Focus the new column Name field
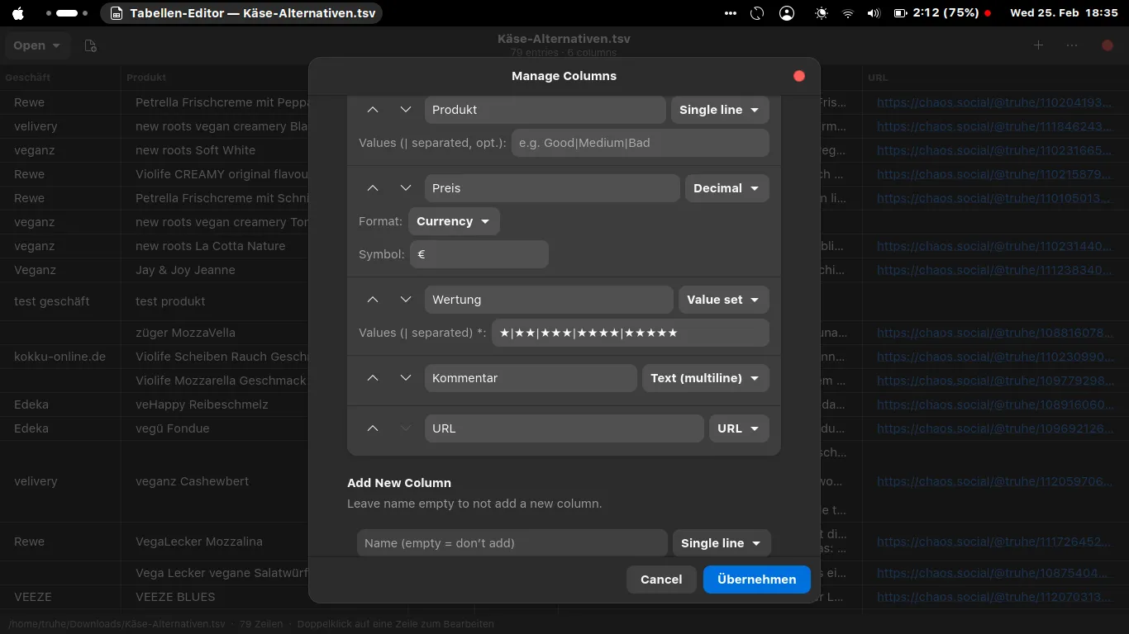The image size is (1129, 634). pyautogui.click(x=512, y=543)
